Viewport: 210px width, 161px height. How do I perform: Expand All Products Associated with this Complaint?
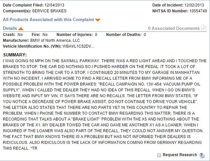pyautogui.click(x=48, y=20)
